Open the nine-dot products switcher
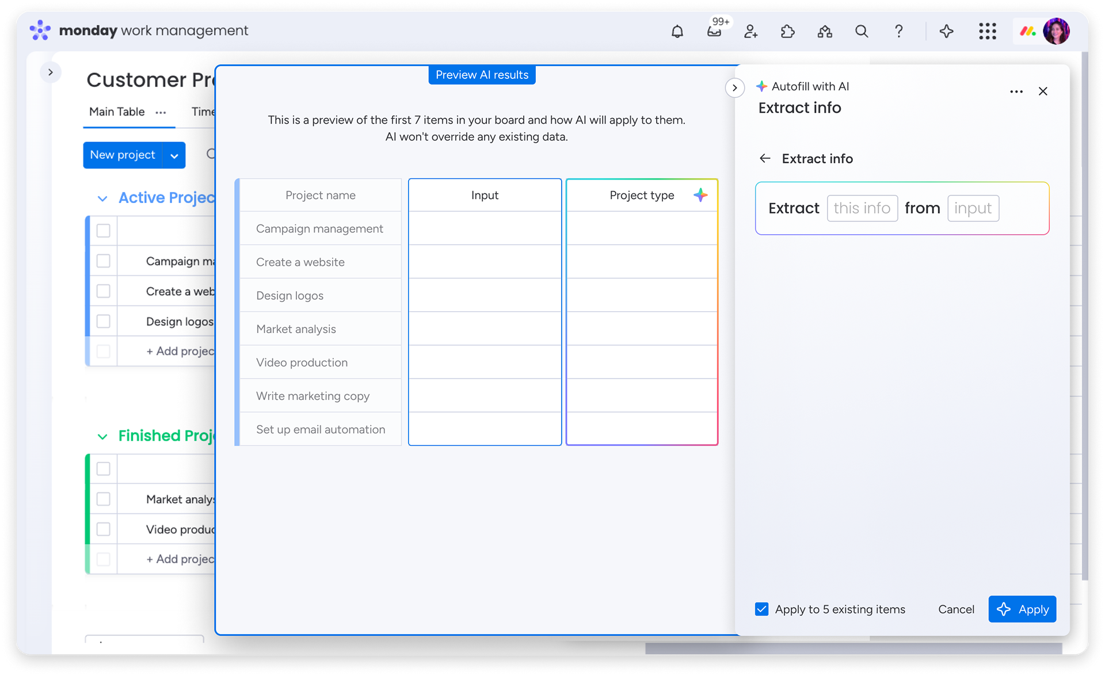This screenshot has height=676, width=1105. 988,32
